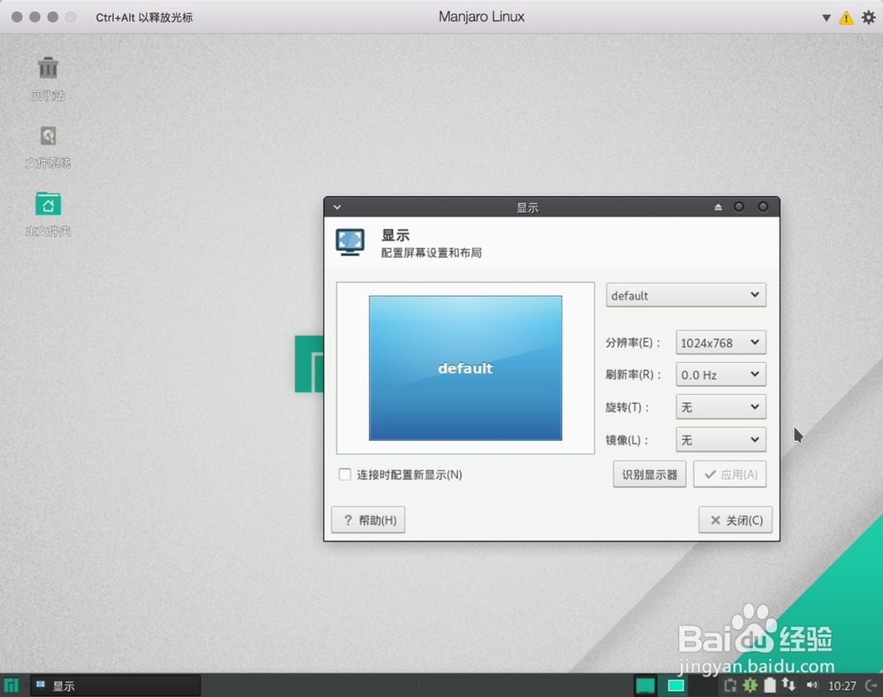Open the network connection tray icon
883x697 pixels.
pyautogui.click(x=789, y=686)
